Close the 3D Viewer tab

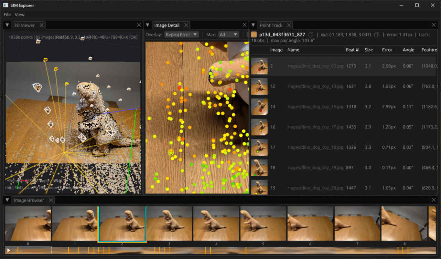click(x=41, y=25)
